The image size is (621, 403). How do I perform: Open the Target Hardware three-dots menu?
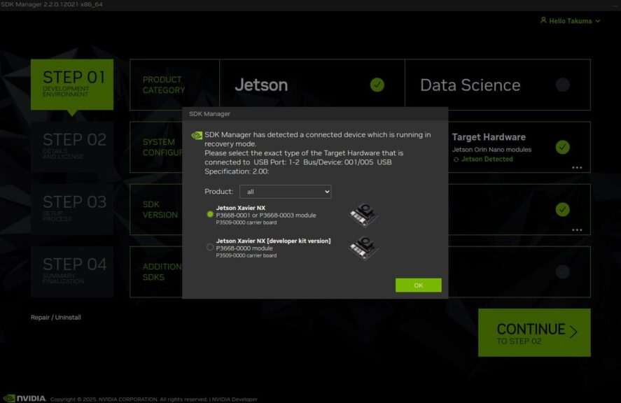pos(577,167)
